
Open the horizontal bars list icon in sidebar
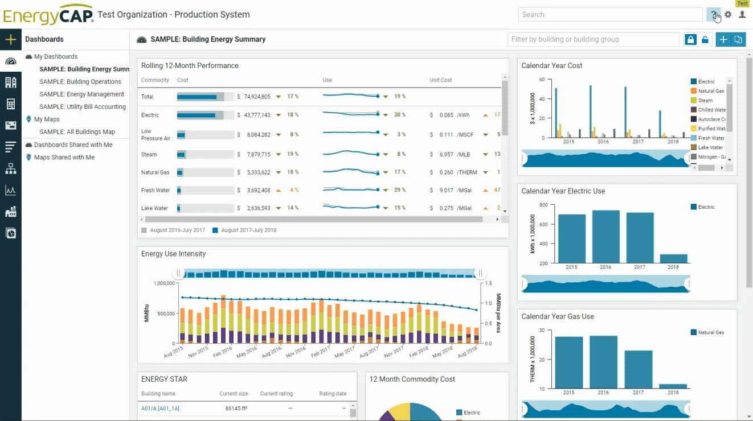tap(10, 147)
